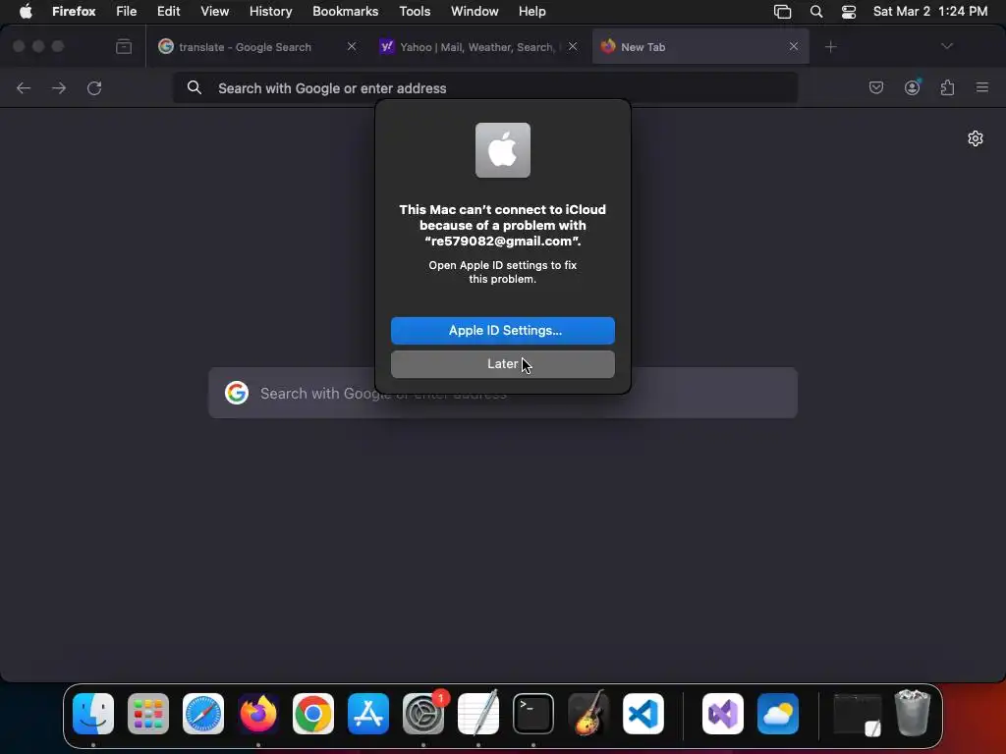Select the New Tab tab

(699, 47)
